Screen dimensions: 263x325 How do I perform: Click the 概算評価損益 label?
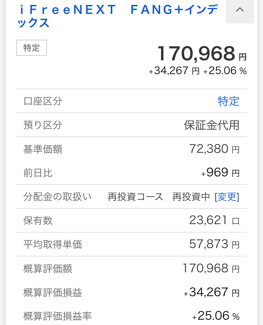[x=53, y=292]
